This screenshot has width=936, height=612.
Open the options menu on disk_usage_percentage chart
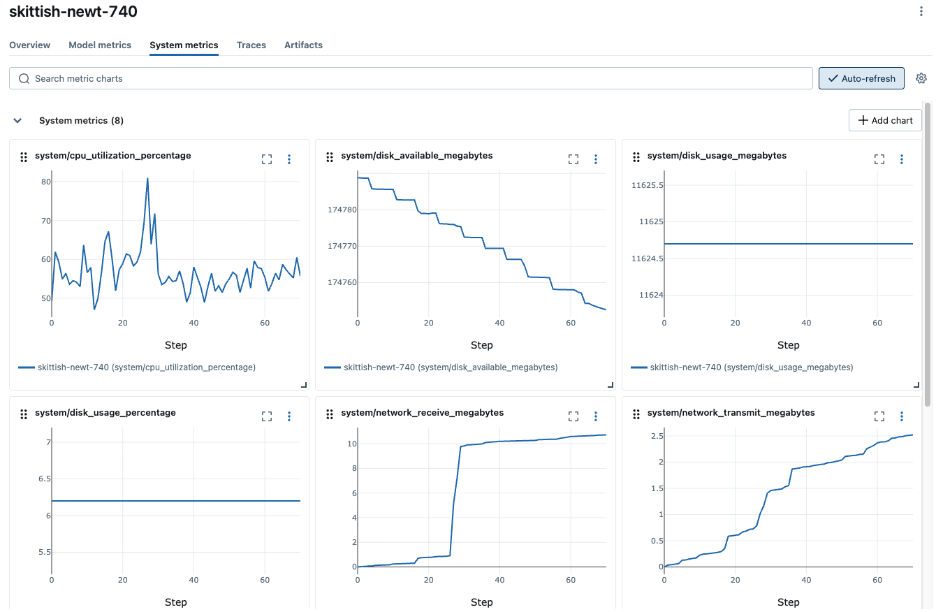tap(288, 416)
